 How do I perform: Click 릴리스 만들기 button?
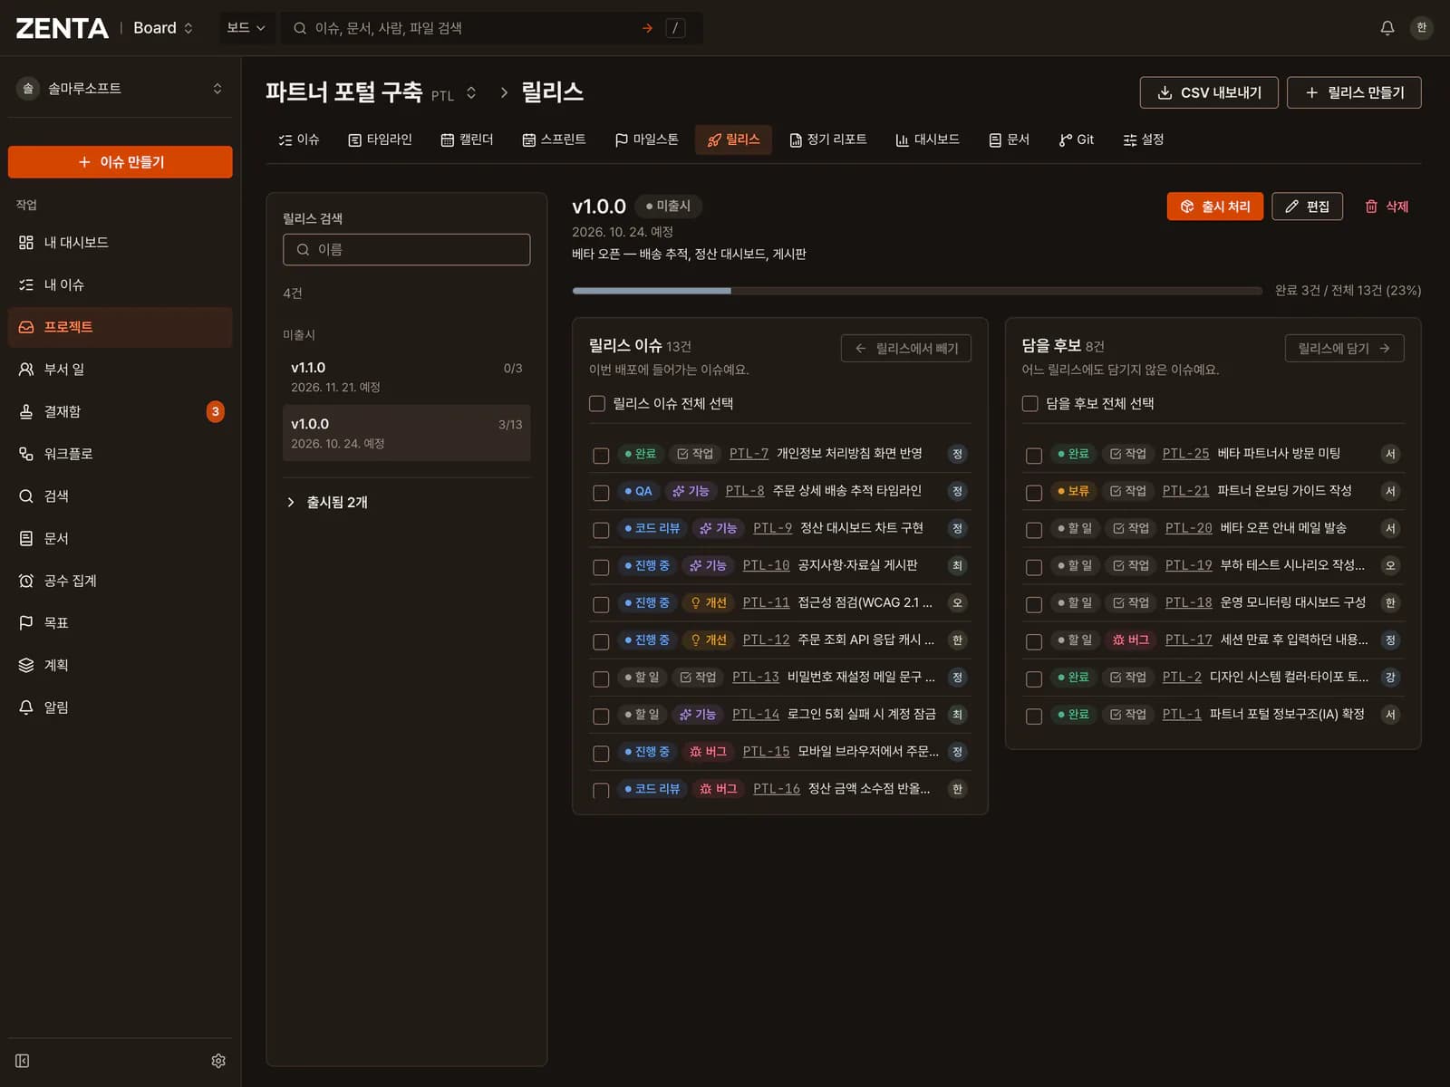click(x=1354, y=92)
